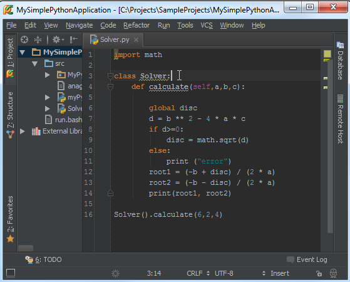Open the VCS menu
This screenshot has height=282, width=350.
(x=207, y=25)
